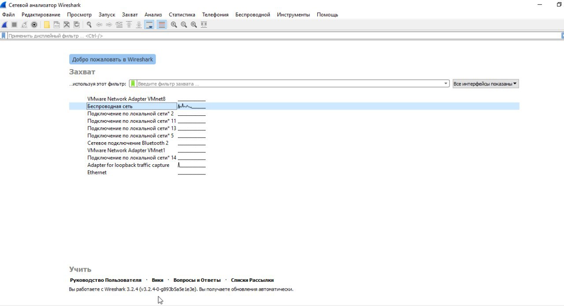Open the Помощь menu
564x306 pixels.
click(x=327, y=15)
